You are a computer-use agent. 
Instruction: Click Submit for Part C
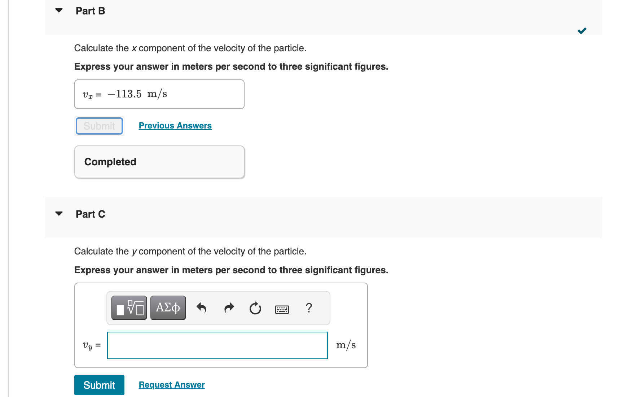click(x=99, y=385)
